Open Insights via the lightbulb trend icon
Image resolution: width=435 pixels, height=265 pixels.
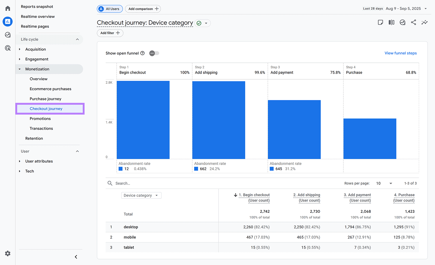tap(402, 22)
